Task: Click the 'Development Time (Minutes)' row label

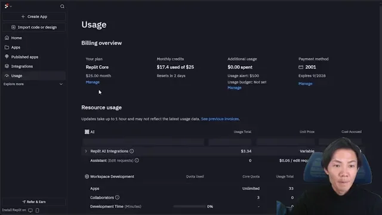Action: click(115, 207)
